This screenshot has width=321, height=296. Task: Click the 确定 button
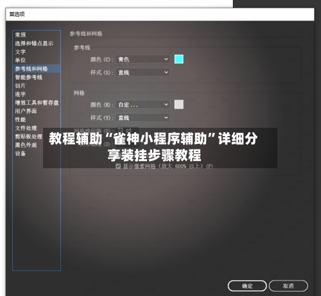coord(247,286)
